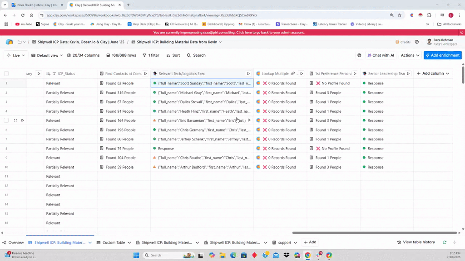Viewport: 465px width, 261px height.
Task: Click the run play icon on row 5
Action: (x=23, y=121)
